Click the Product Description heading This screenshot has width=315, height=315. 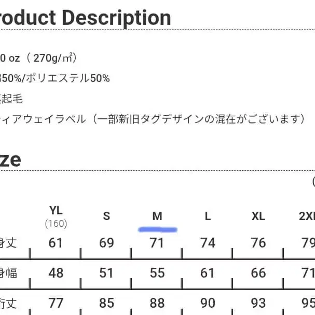click(86, 18)
